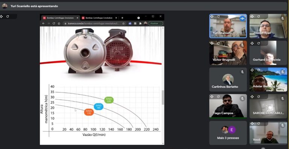
Task: Toggle the muted mic icon on Tiago Campos tile
Action: [x=242, y=99]
